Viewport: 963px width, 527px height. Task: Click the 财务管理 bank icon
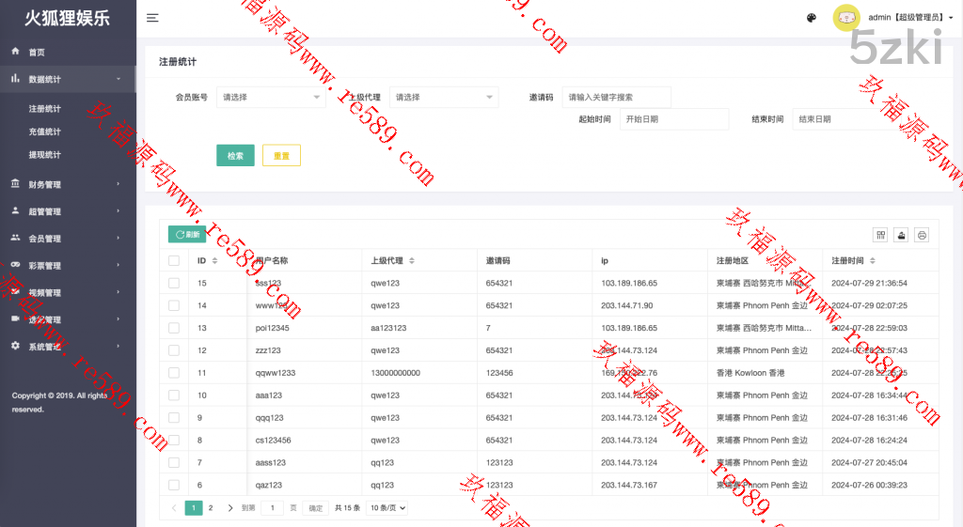point(15,184)
